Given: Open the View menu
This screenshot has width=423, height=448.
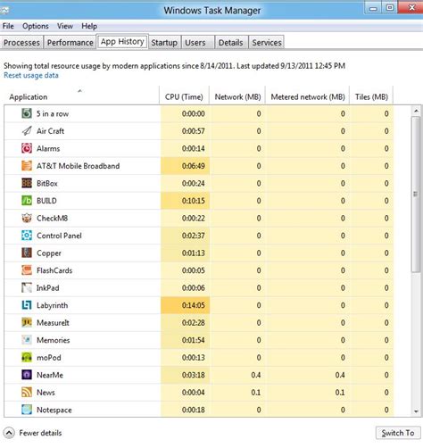Looking at the screenshot, I should click(x=65, y=26).
